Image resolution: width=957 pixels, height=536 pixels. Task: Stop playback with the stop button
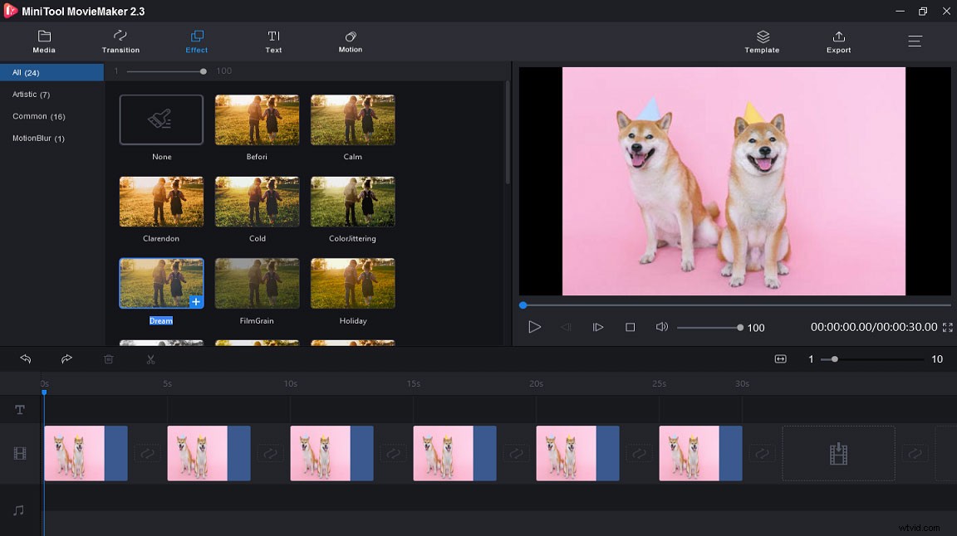click(x=630, y=327)
